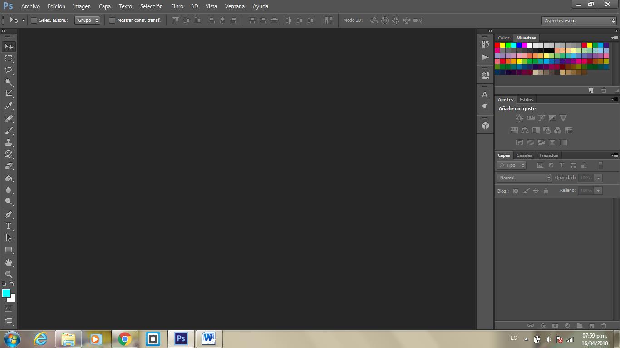The height and width of the screenshot is (348, 620).
Task: Select the Crop tool
Action: tap(9, 94)
